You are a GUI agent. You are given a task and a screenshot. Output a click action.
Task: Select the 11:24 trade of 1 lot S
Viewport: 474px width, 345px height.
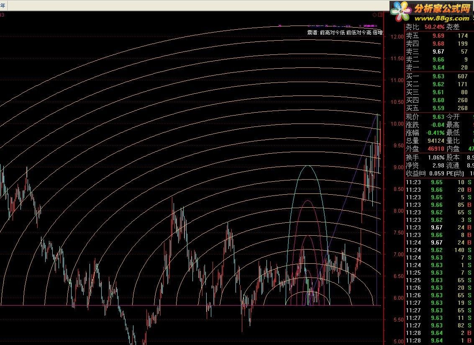(x=439, y=265)
